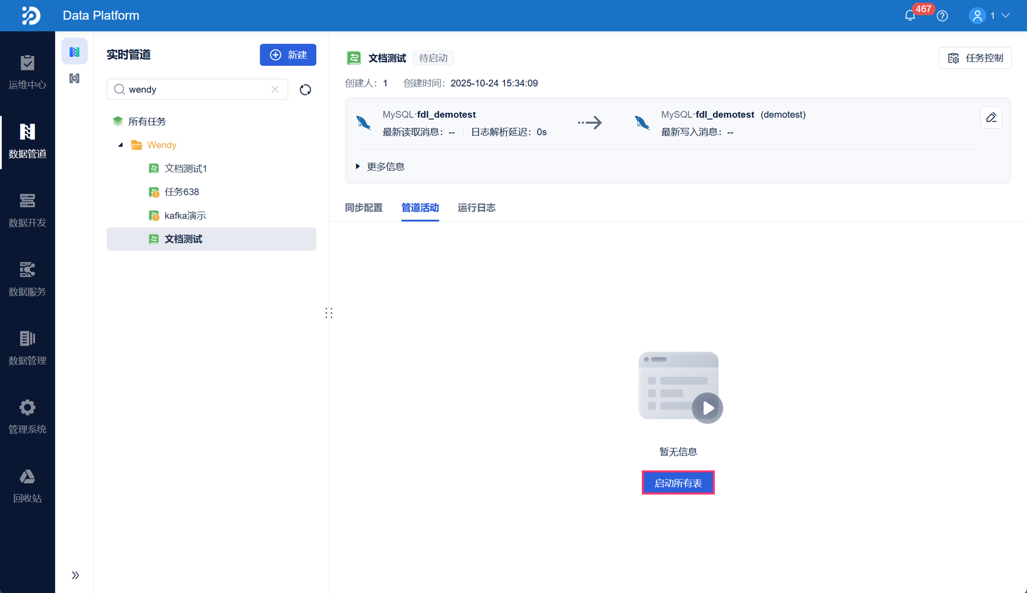Screen dimensions: 1027x593
Task: Click the refresh icon beside search
Action: click(306, 90)
